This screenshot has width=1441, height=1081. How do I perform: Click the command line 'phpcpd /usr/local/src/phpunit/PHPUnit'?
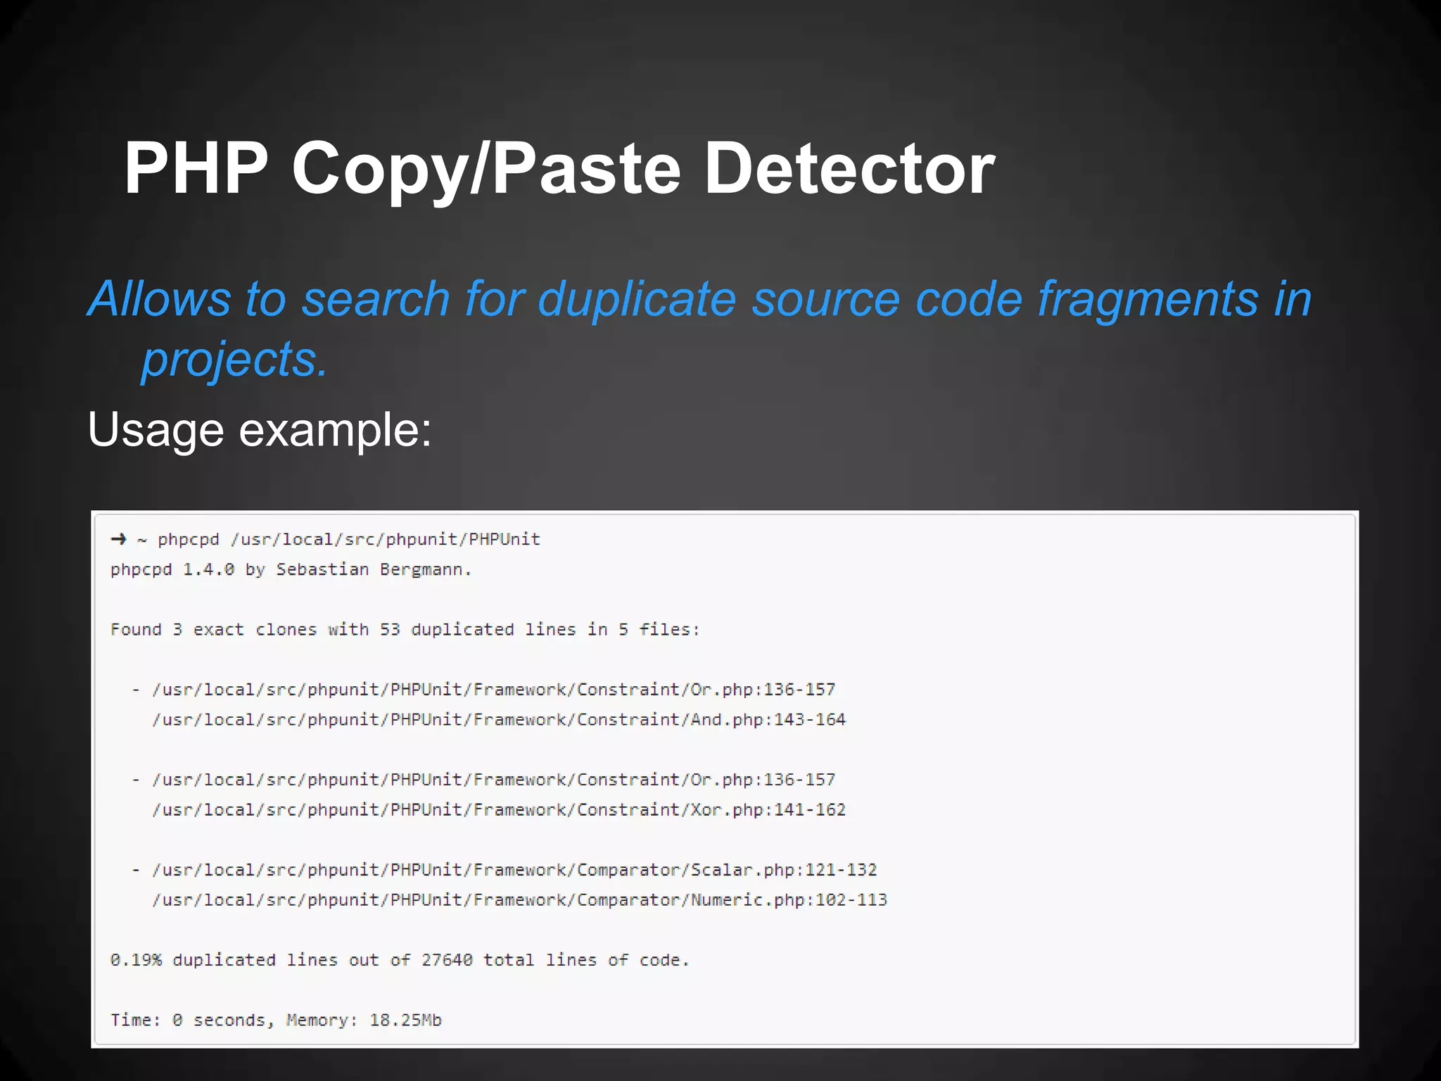point(349,540)
